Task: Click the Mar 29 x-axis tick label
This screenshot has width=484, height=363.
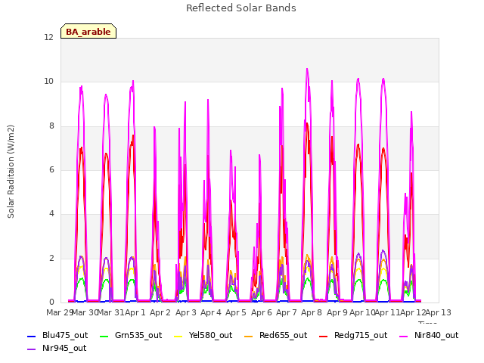Action: (x=60, y=312)
